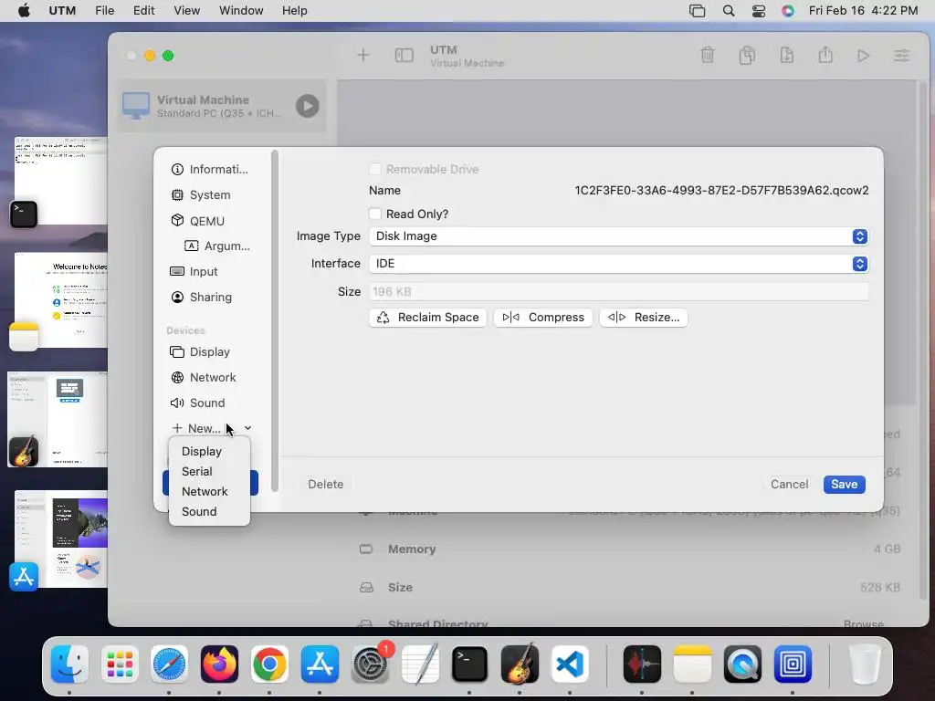Save the virtual machine settings
This screenshot has width=935, height=701.
844,484
